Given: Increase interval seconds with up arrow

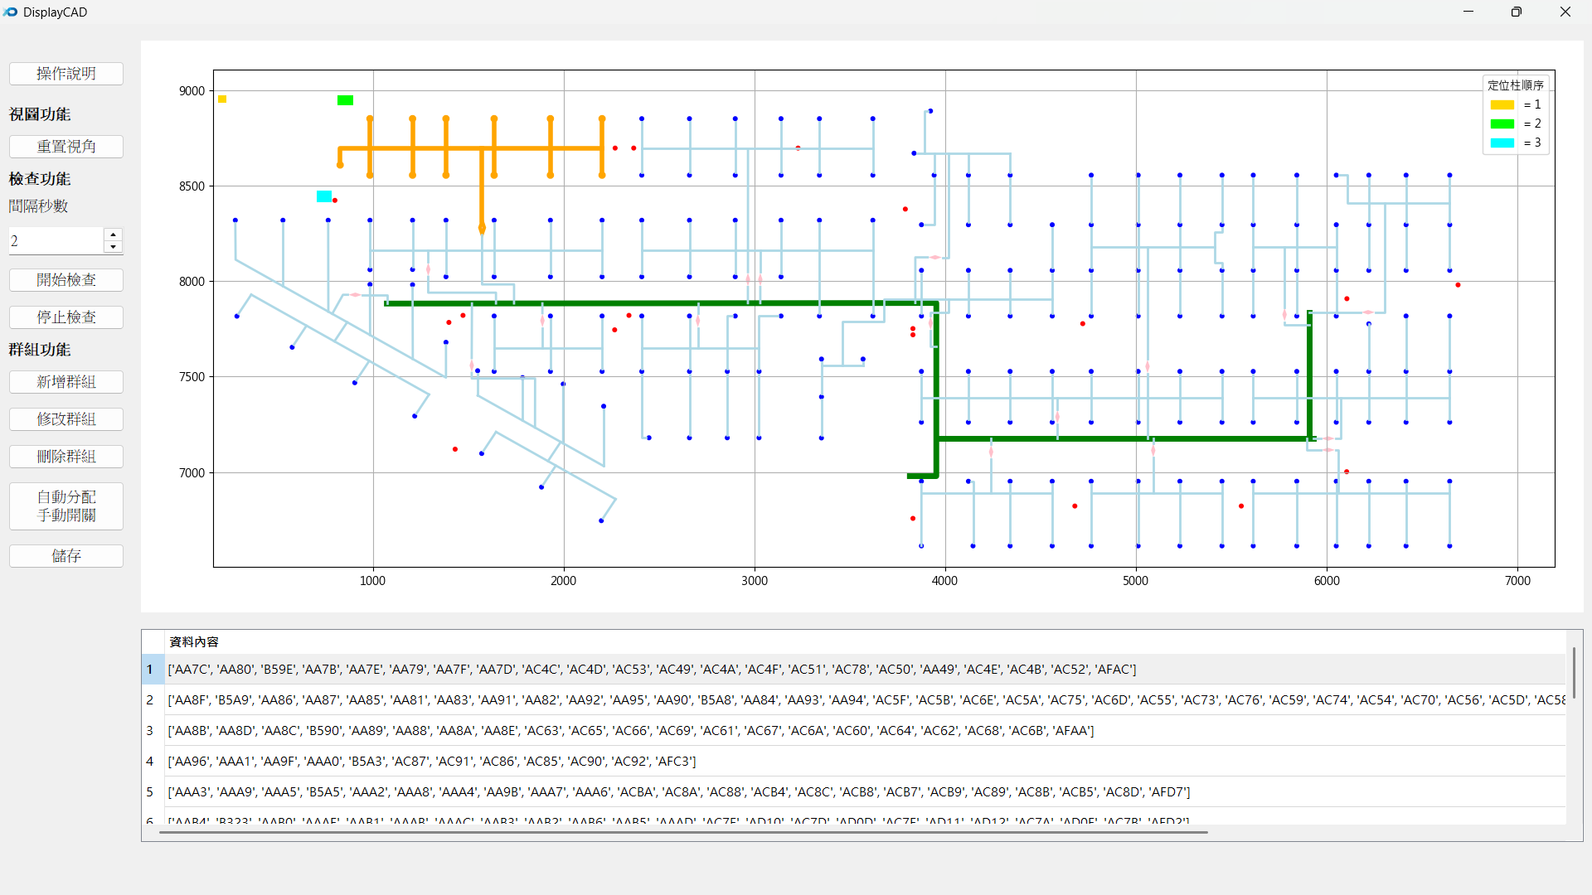Looking at the screenshot, I should (x=114, y=235).
